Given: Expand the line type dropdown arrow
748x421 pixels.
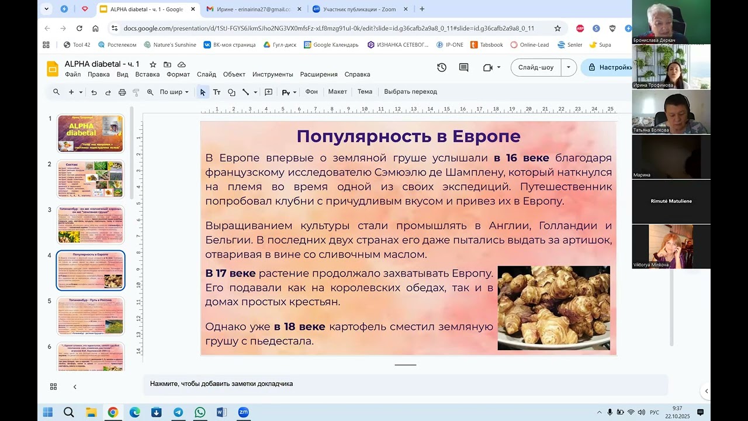Looking at the screenshot, I should click(x=255, y=92).
